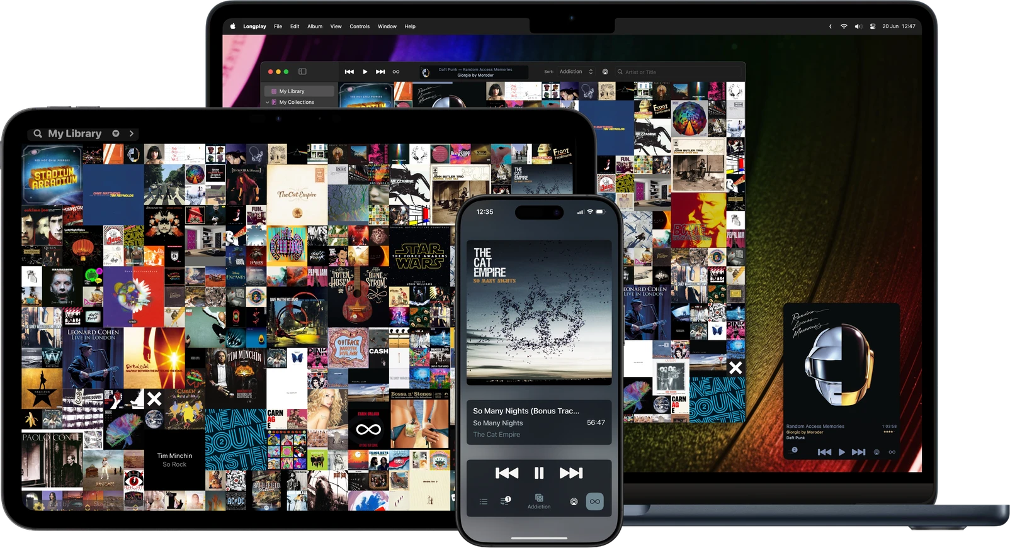
Task: Tap The Cat Empire artist name on iPhone
Action: coord(497,435)
